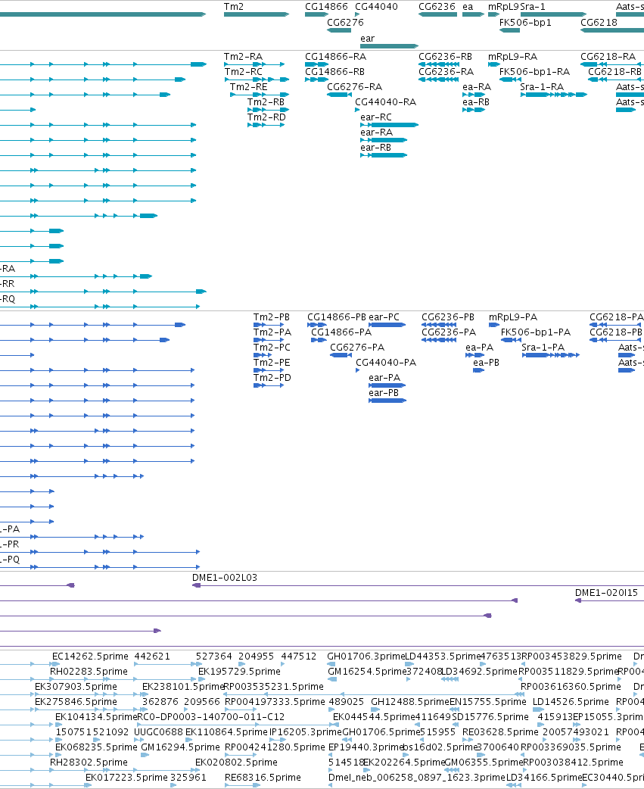The image size is (644, 789).
Task: Click the IP16205.3prime EST label
Action: 305,731
